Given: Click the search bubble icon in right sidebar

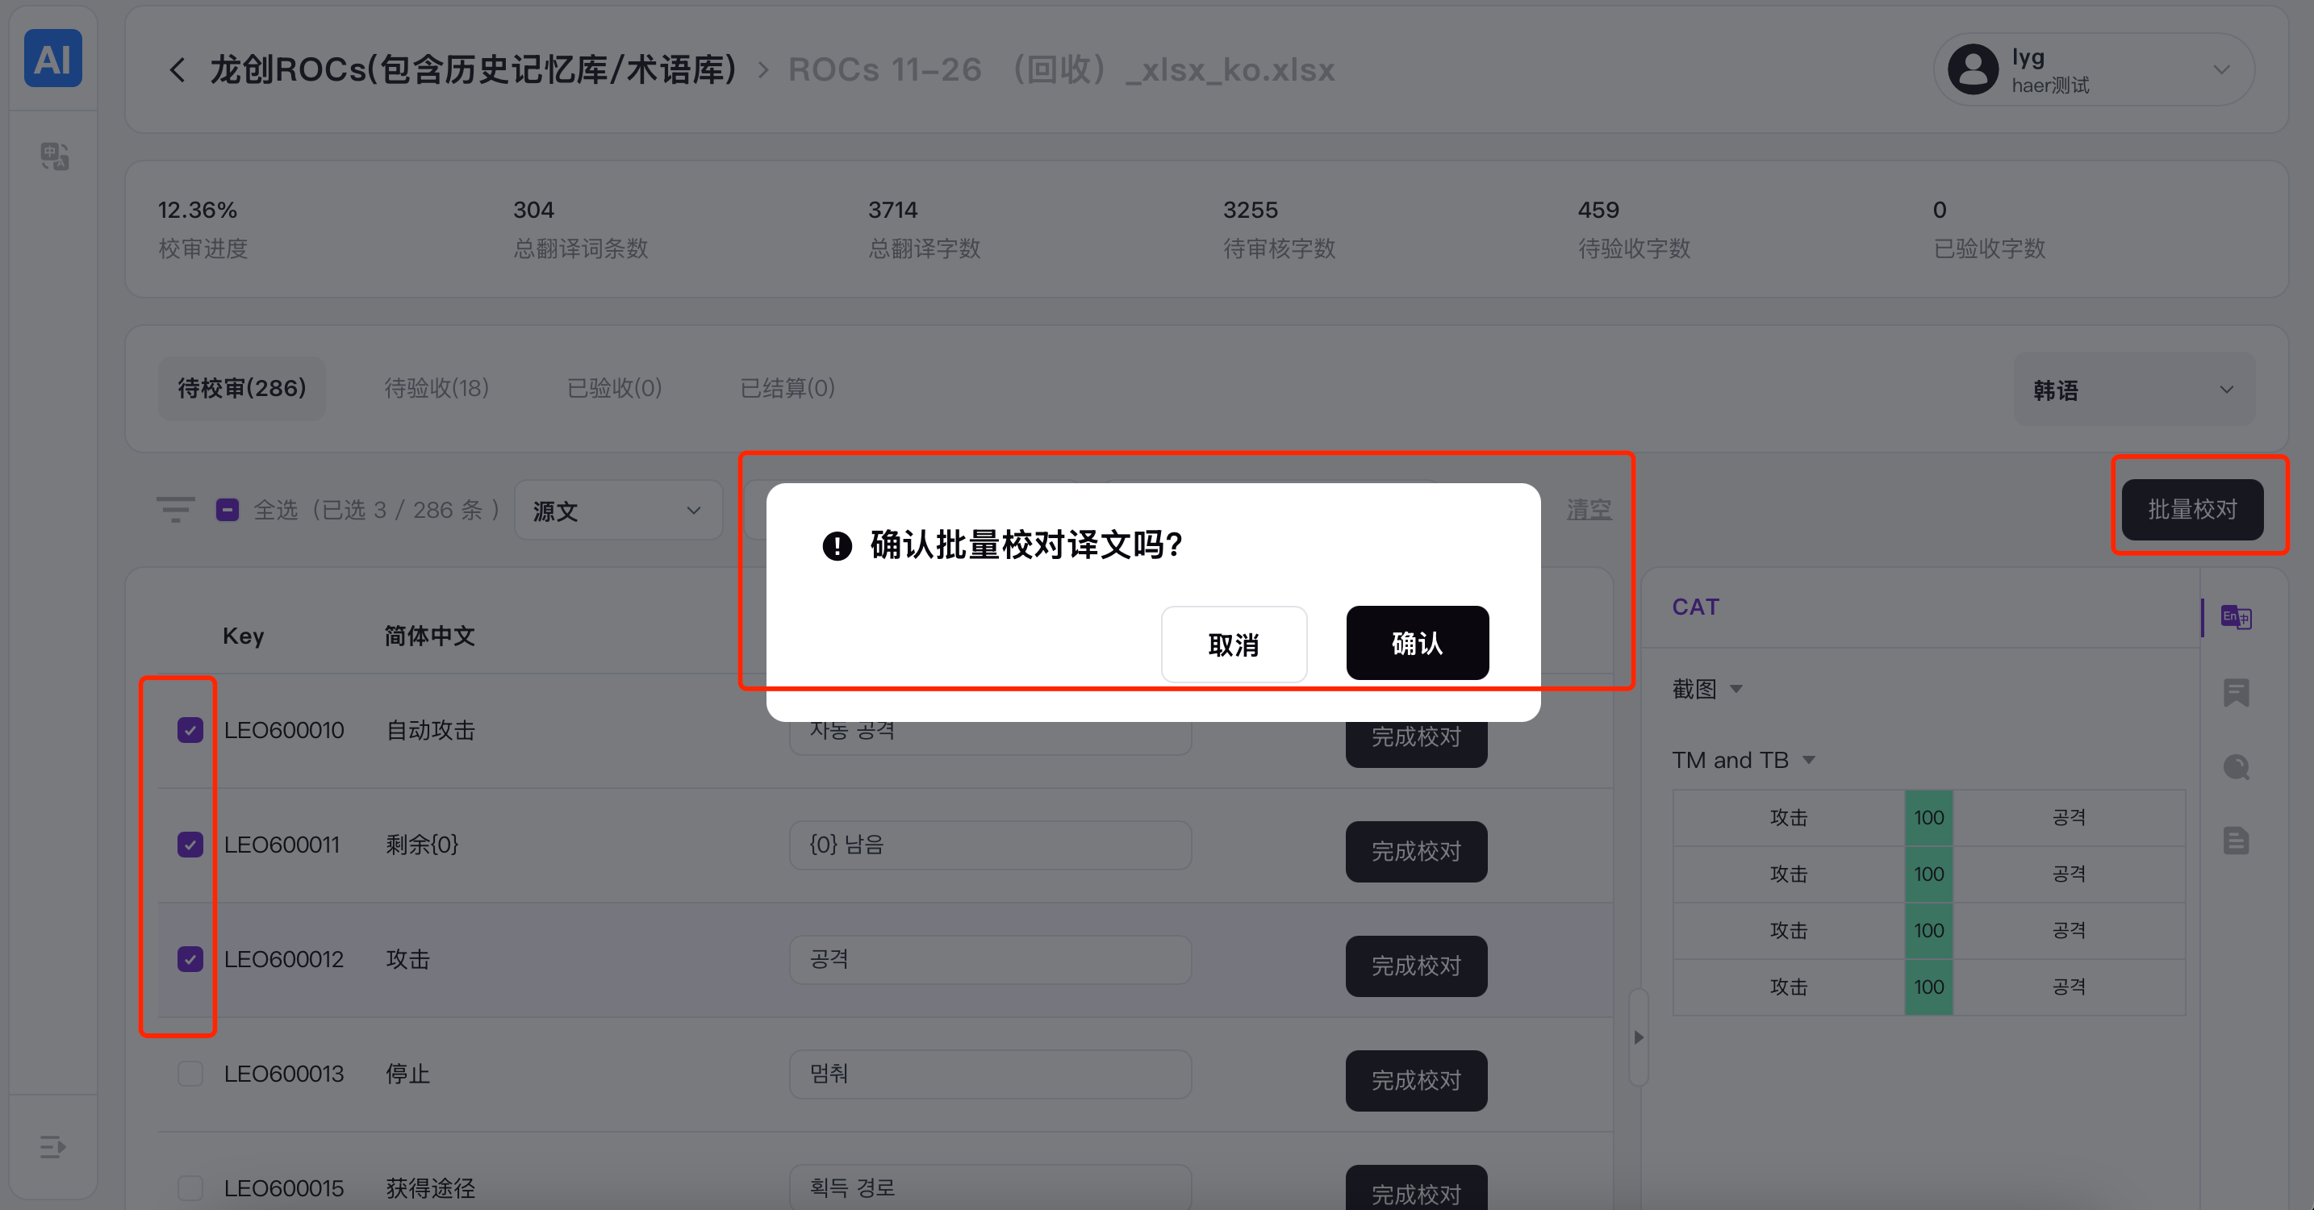Looking at the screenshot, I should click(2235, 766).
